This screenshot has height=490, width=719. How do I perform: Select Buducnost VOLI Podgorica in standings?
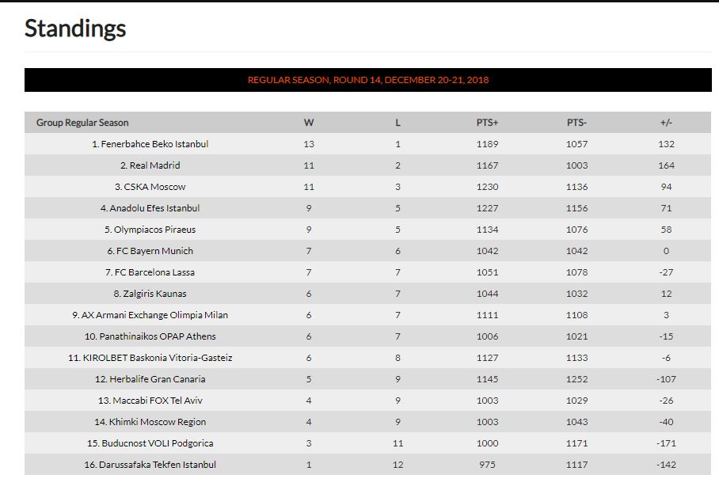[158, 443]
